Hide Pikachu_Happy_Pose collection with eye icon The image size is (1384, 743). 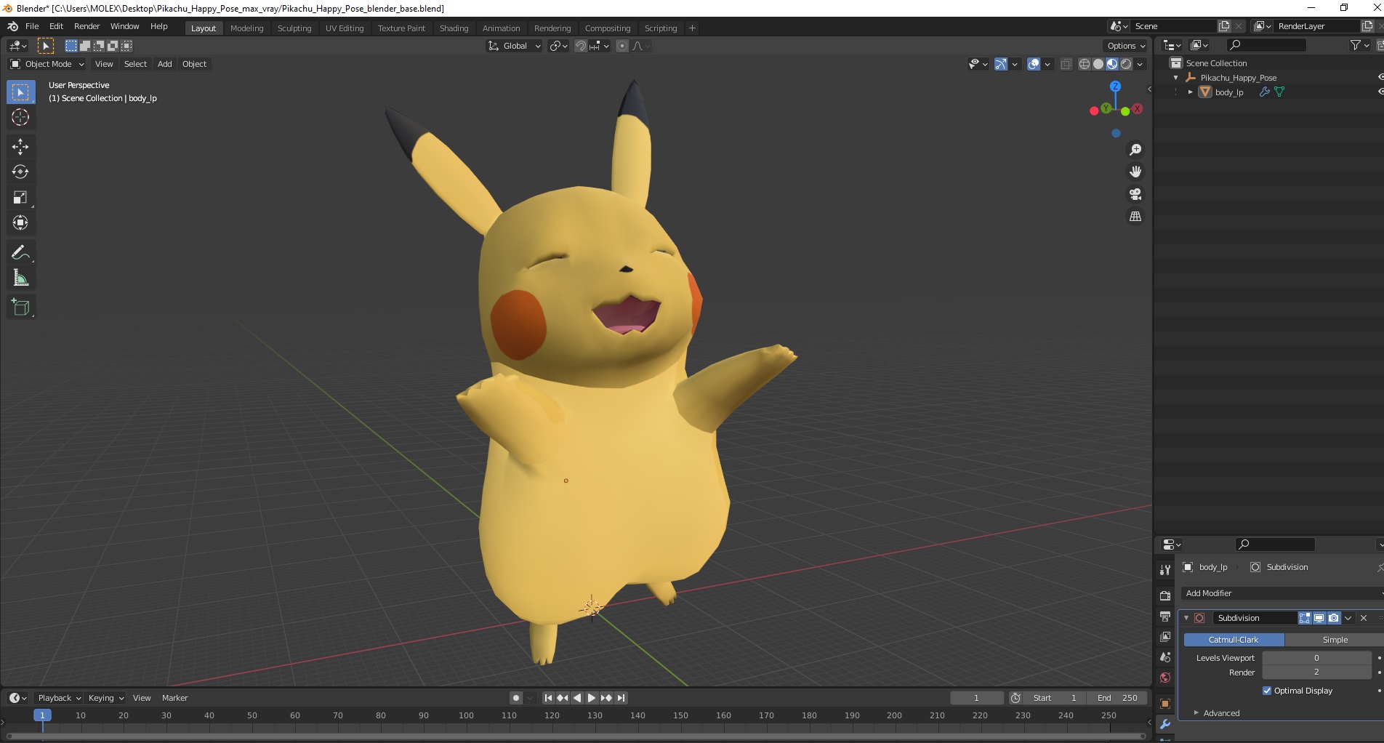click(1380, 77)
